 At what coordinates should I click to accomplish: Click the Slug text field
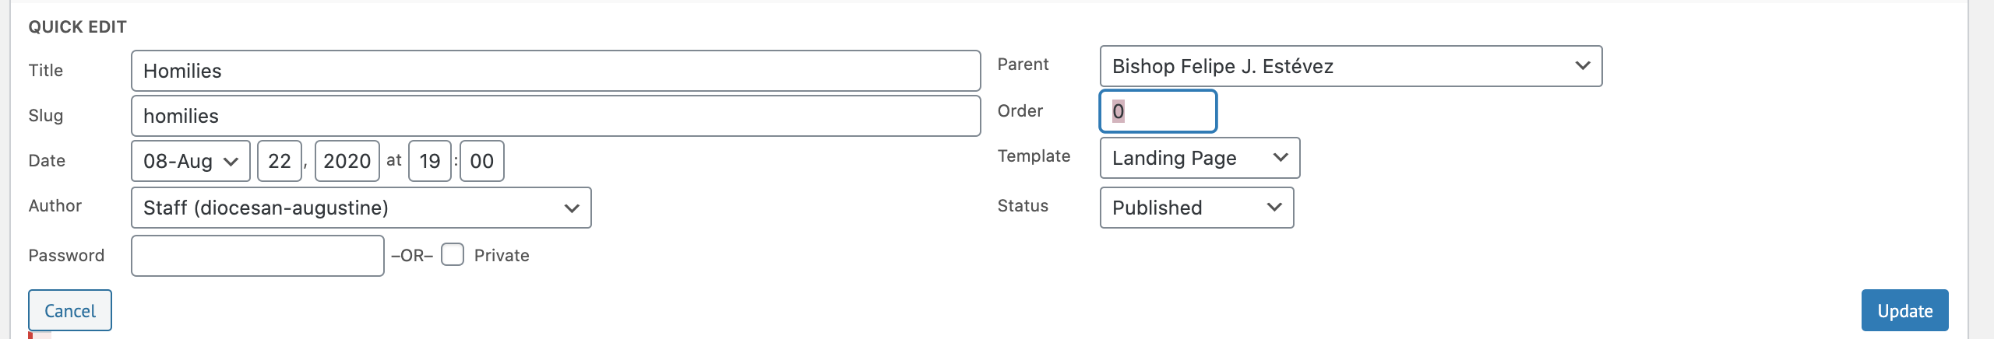[555, 116]
